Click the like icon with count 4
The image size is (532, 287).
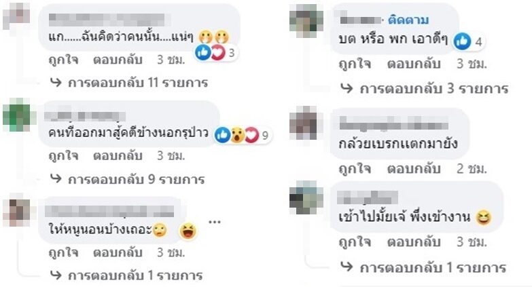pyautogui.click(x=462, y=41)
